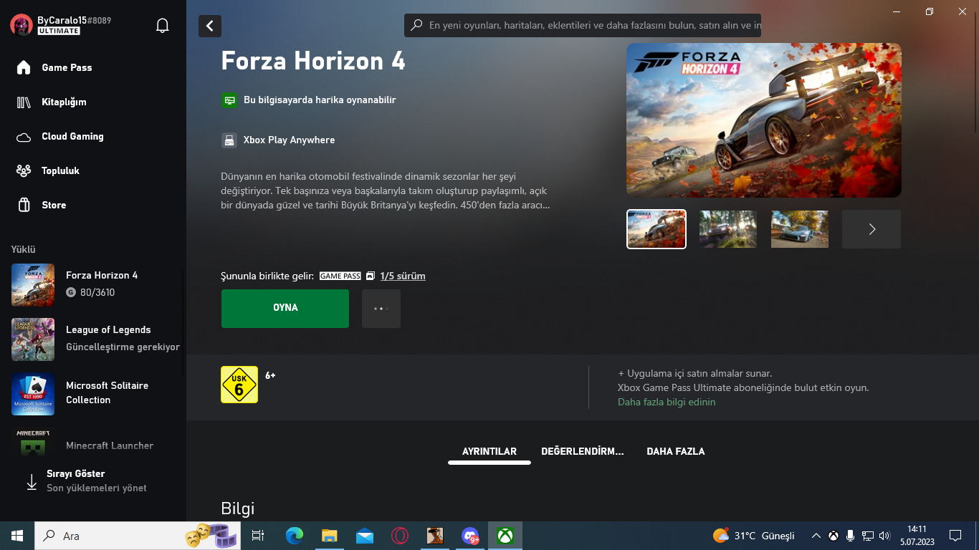The height and width of the screenshot is (550, 979).
Task: Open the Mail app from the taskbar
Action: point(365,536)
